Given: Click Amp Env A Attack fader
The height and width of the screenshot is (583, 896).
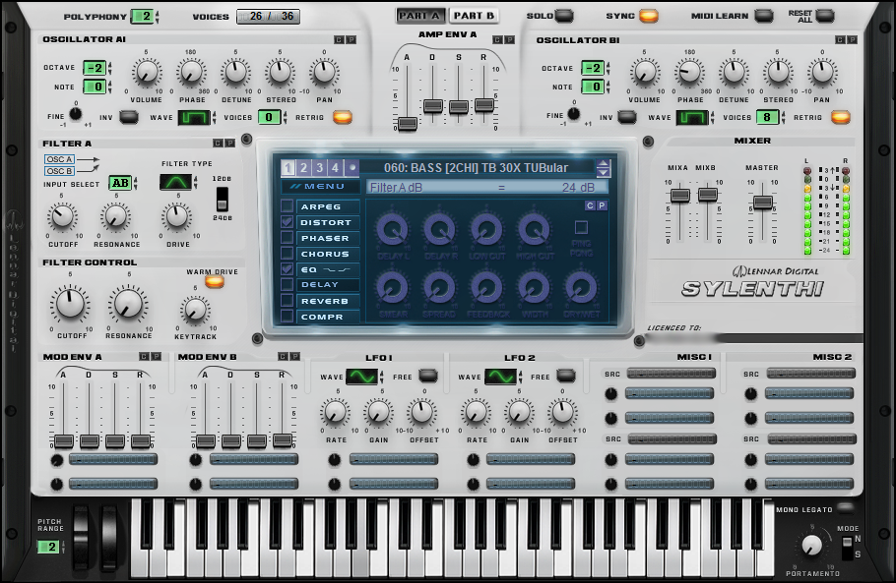Looking at the screenshot, I should (407, 123).
